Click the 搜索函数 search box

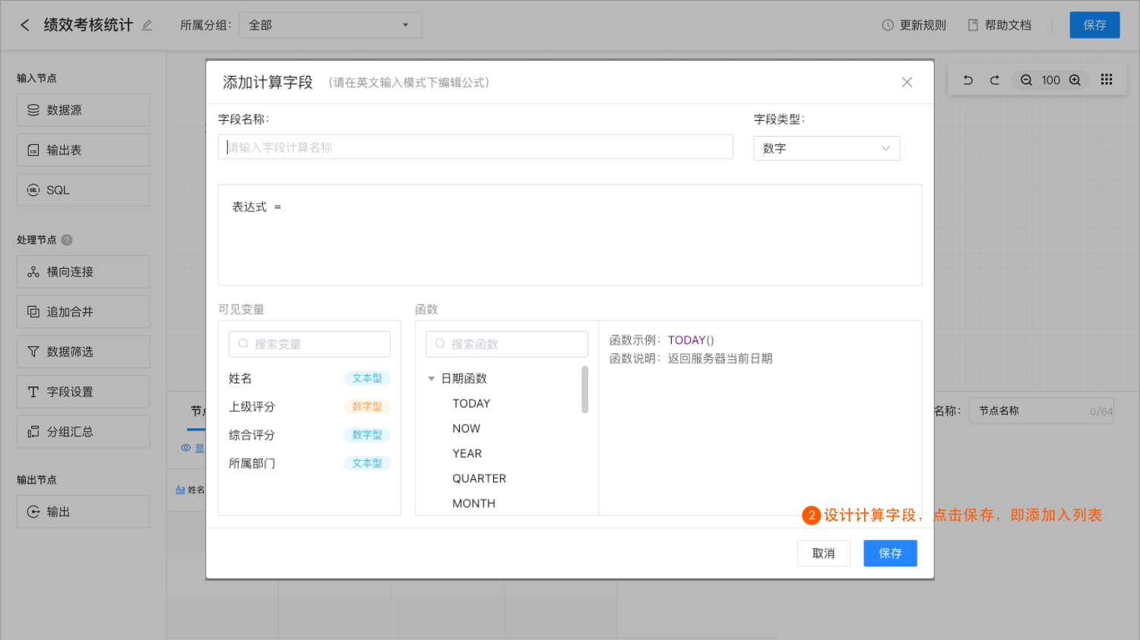507,344
